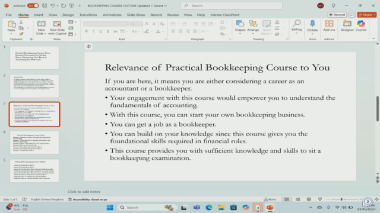Screen dimensions: 380x213
Task: Open the Designer pane
Action: click(347, 26)
